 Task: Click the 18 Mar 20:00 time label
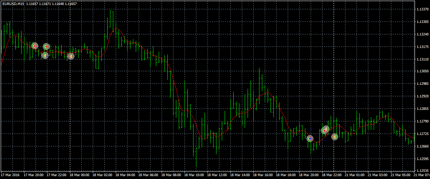pos(309,175)
